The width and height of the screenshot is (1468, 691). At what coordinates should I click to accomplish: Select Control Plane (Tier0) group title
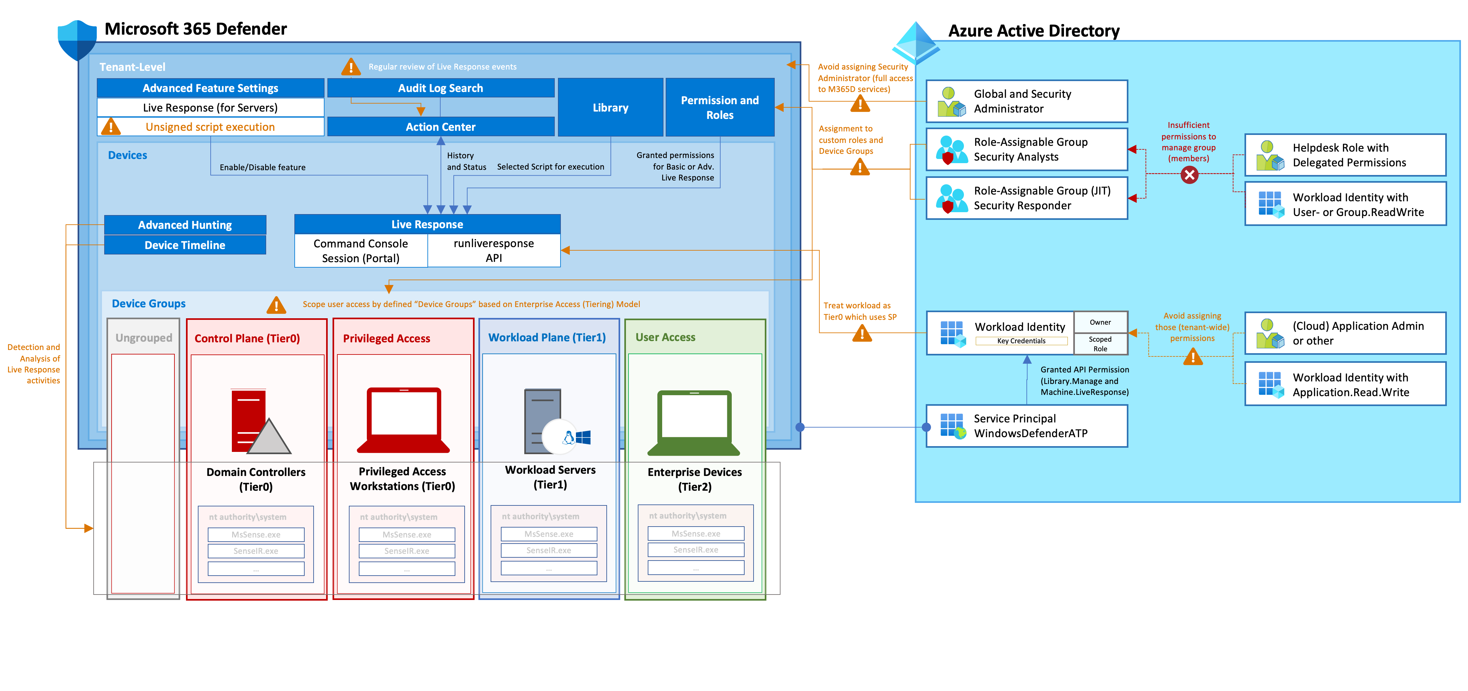pos(247,338)
